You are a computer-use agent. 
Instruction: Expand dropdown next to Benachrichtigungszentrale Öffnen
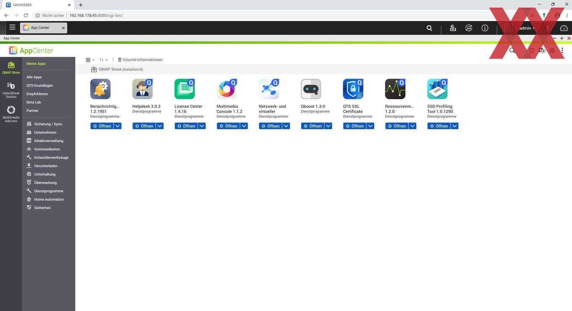117,126
